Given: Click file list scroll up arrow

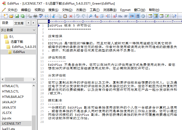Looking at the screenshot, I should tap(34, 86).
